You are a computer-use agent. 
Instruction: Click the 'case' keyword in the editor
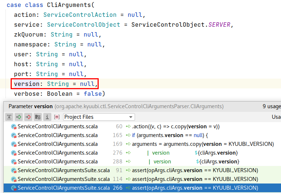coord(14,5)
